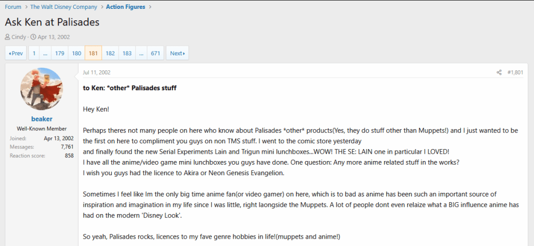Jump to last page 671
This screenshot has height=246, width=534.
155,53
